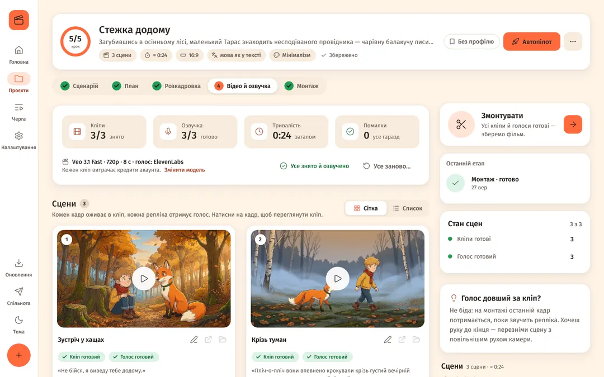
Task: Click the duration ≈ 0:24 chip
Action: tap(156, 55)
